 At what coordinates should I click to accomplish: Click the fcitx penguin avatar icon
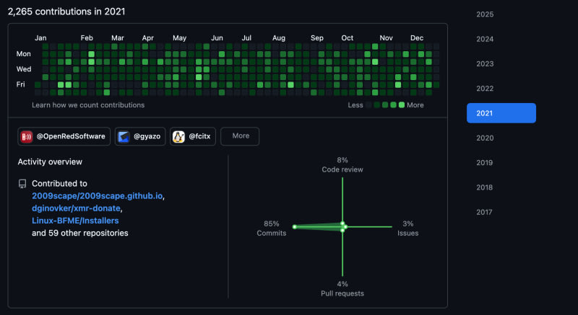coord(178,136)
